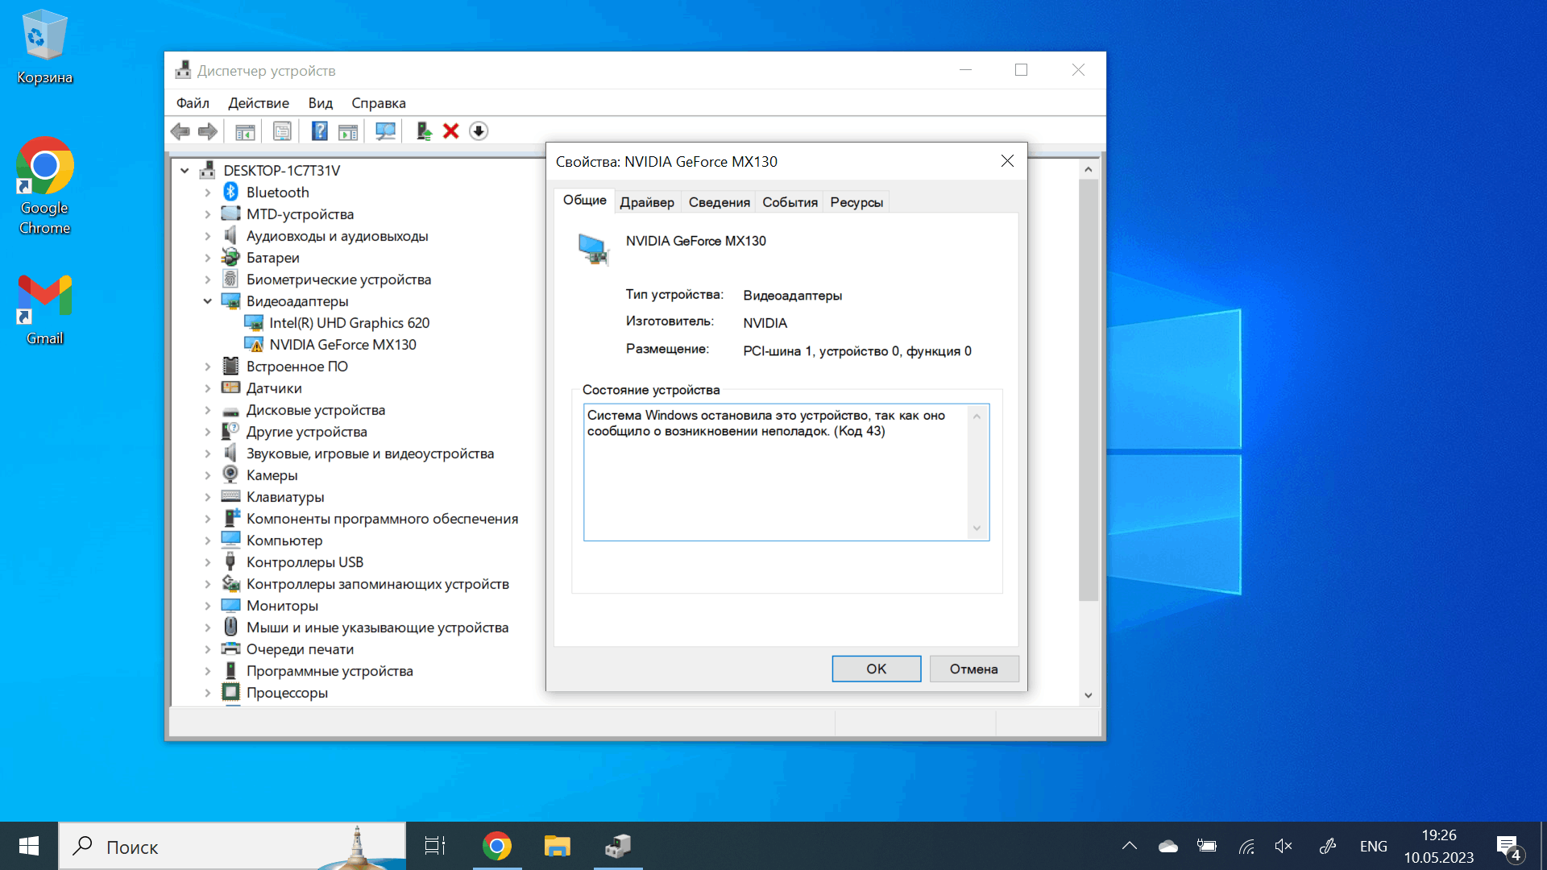Switch to the Сведения tab

point(719,202)
